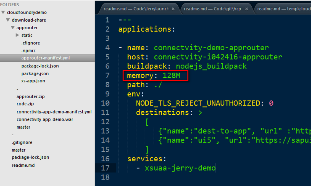Expand the static folder arrow
This screenshot has height=186, width=311.
pyautogui.click(x=17, y=35)
